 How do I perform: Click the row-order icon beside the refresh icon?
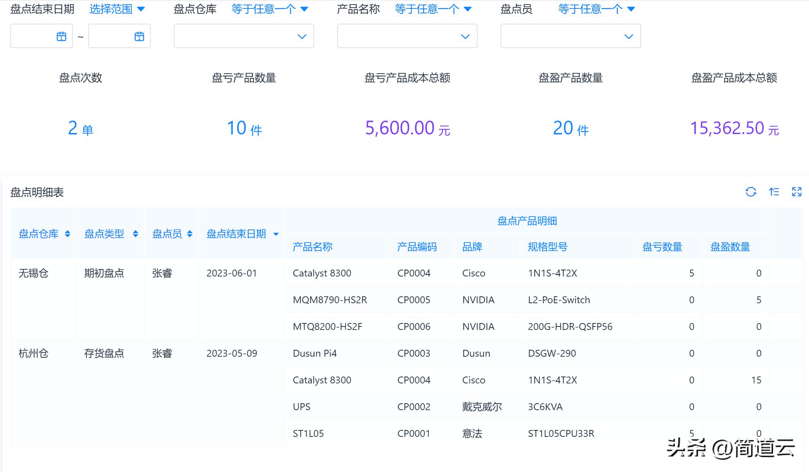click(774, 192)
